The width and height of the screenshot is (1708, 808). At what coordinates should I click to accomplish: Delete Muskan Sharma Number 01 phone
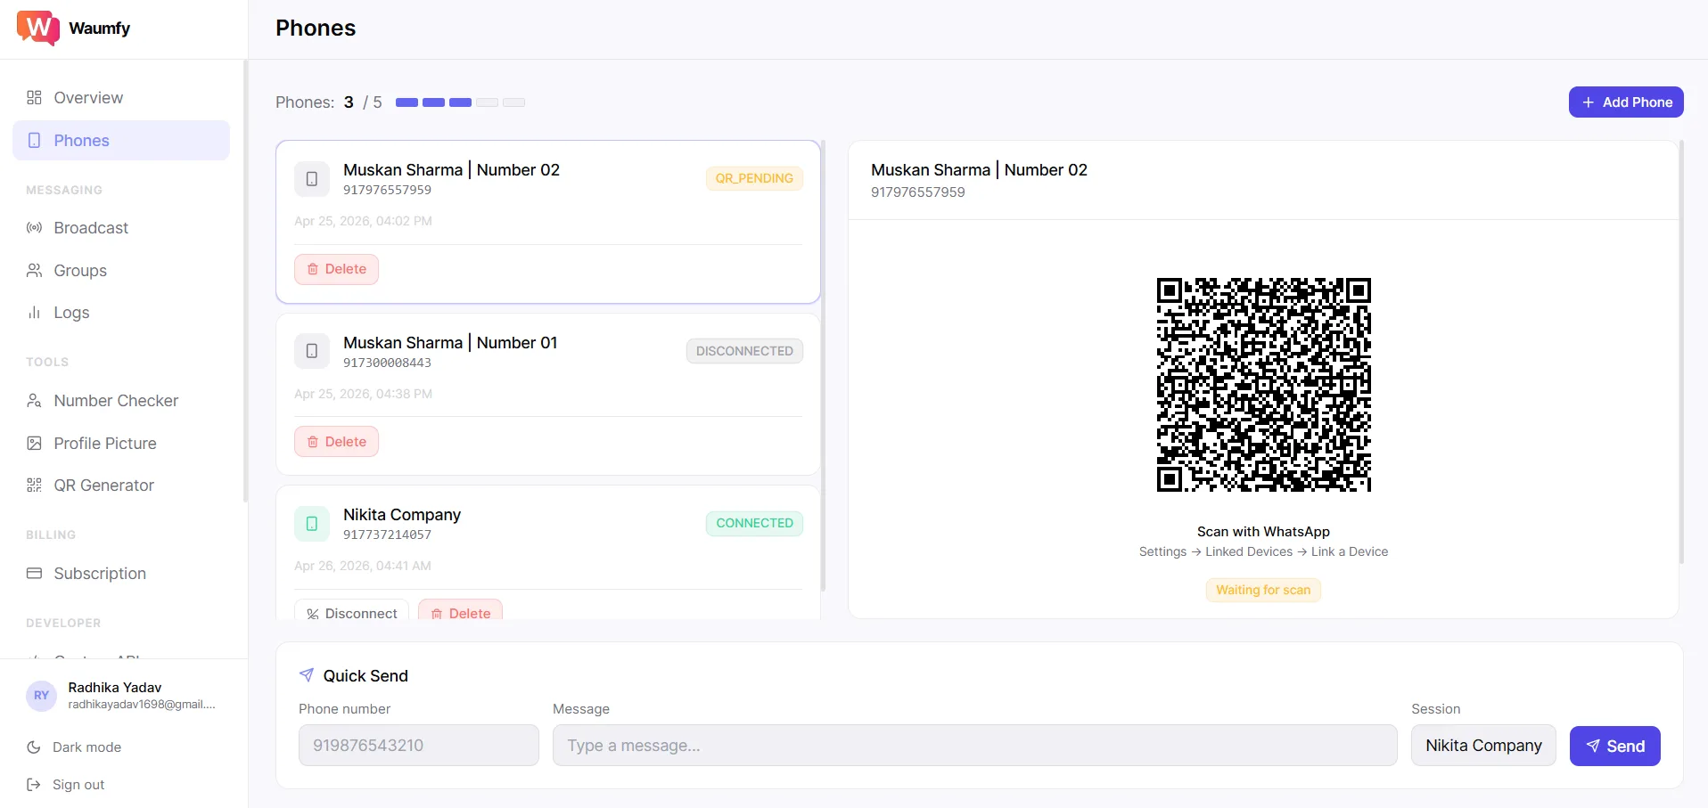[x=336, y=442]
